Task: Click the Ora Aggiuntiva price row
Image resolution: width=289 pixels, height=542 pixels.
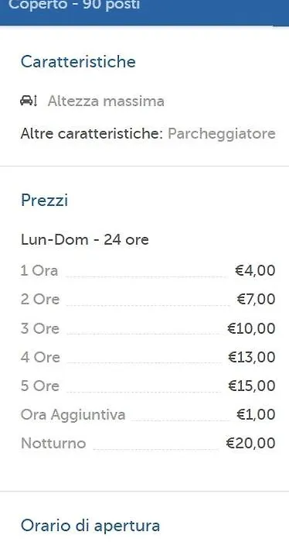Action: [x=148, y=414]
